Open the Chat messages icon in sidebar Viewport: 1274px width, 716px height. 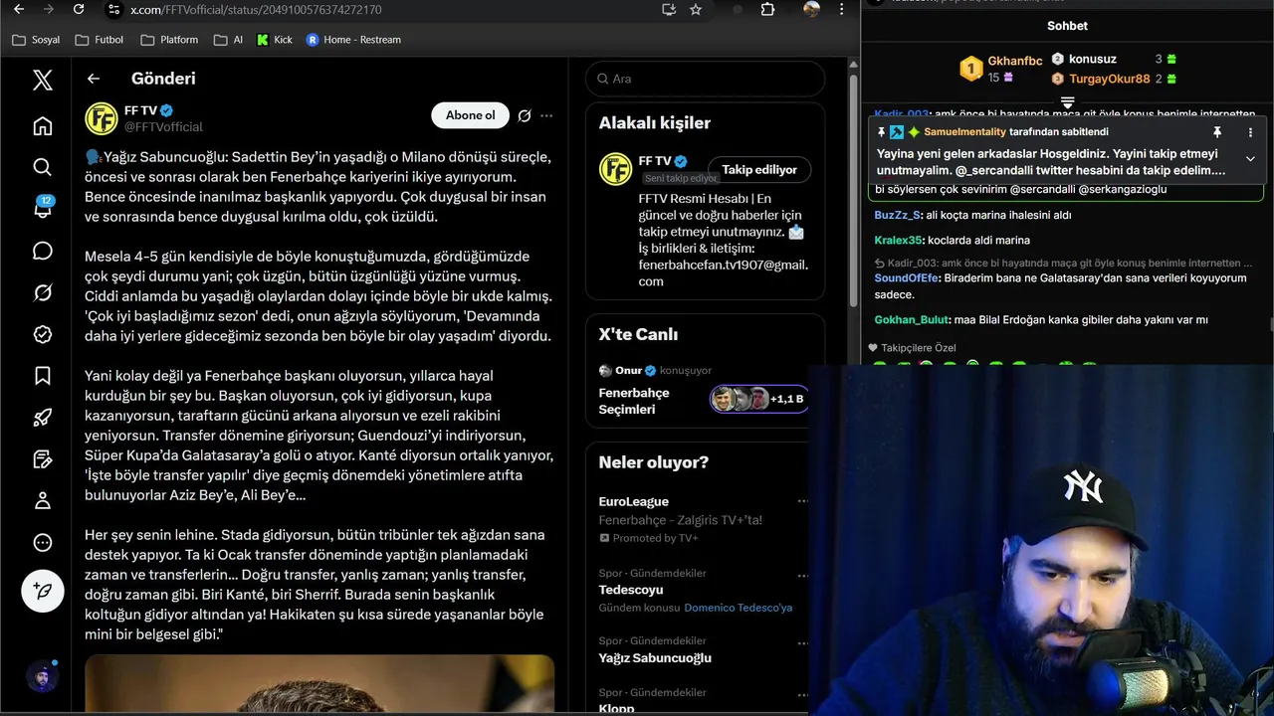(x=42, y=251)
